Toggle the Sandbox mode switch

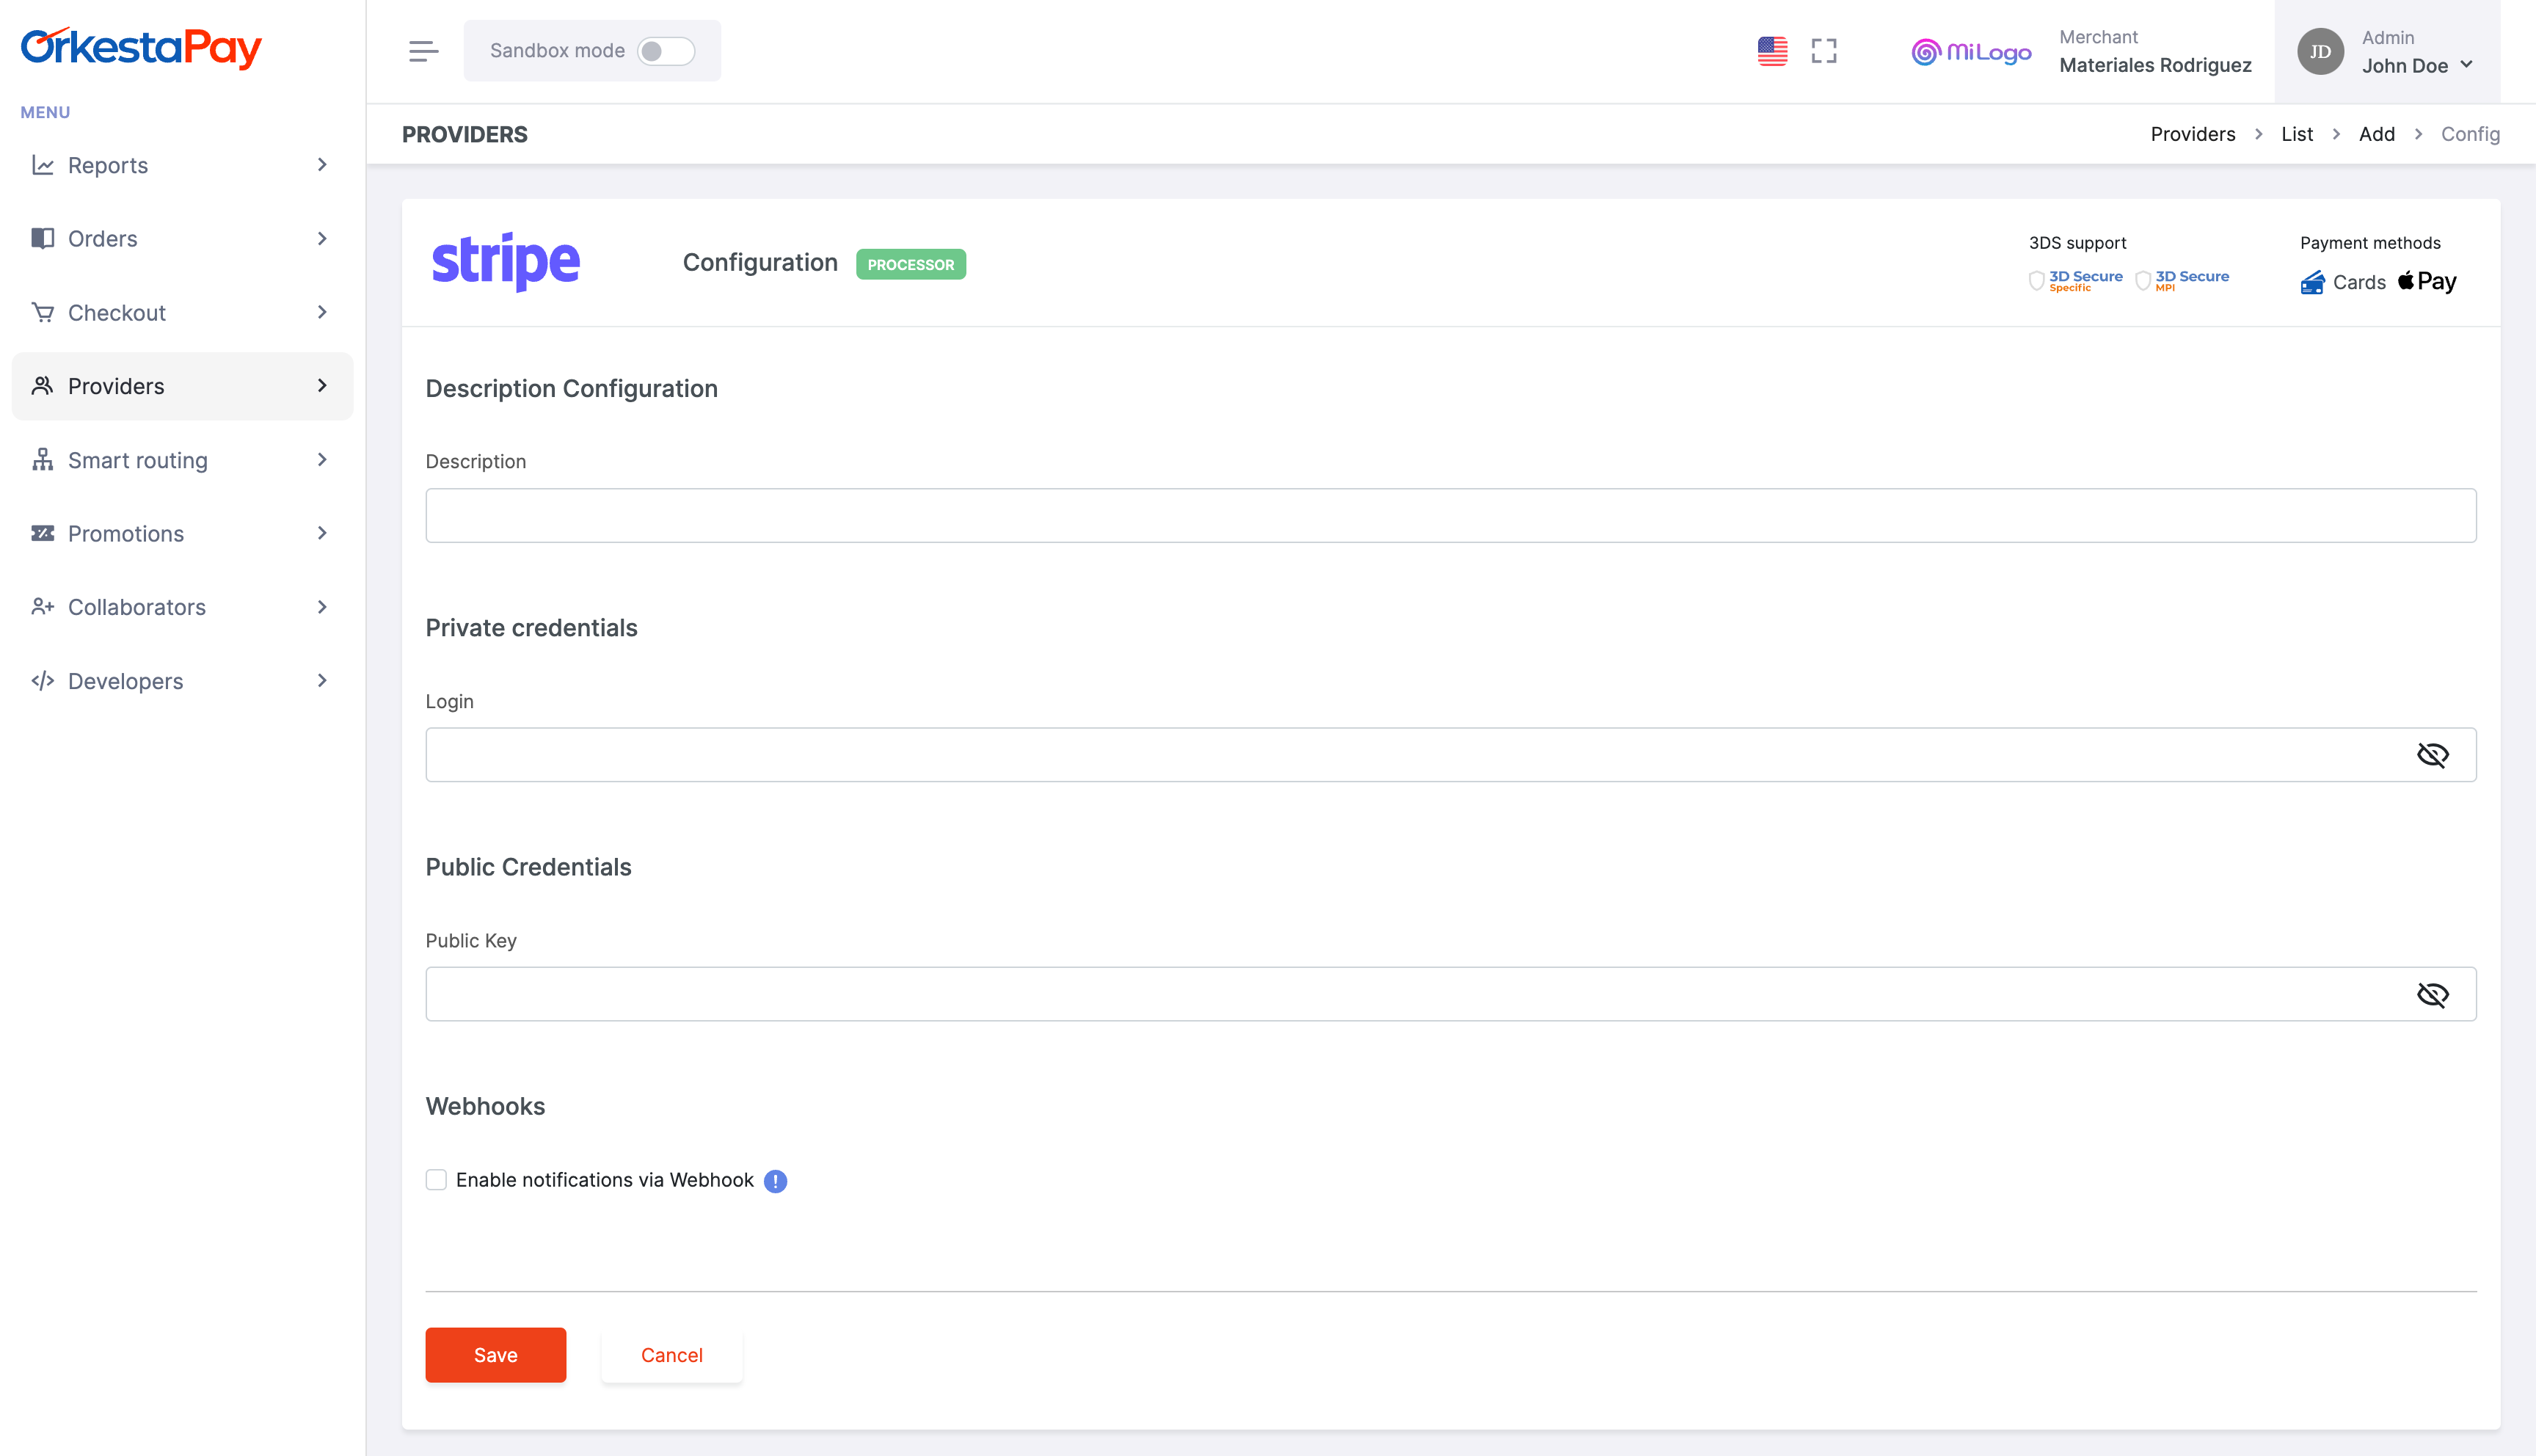pyautogui.click(x=666, y=51)
